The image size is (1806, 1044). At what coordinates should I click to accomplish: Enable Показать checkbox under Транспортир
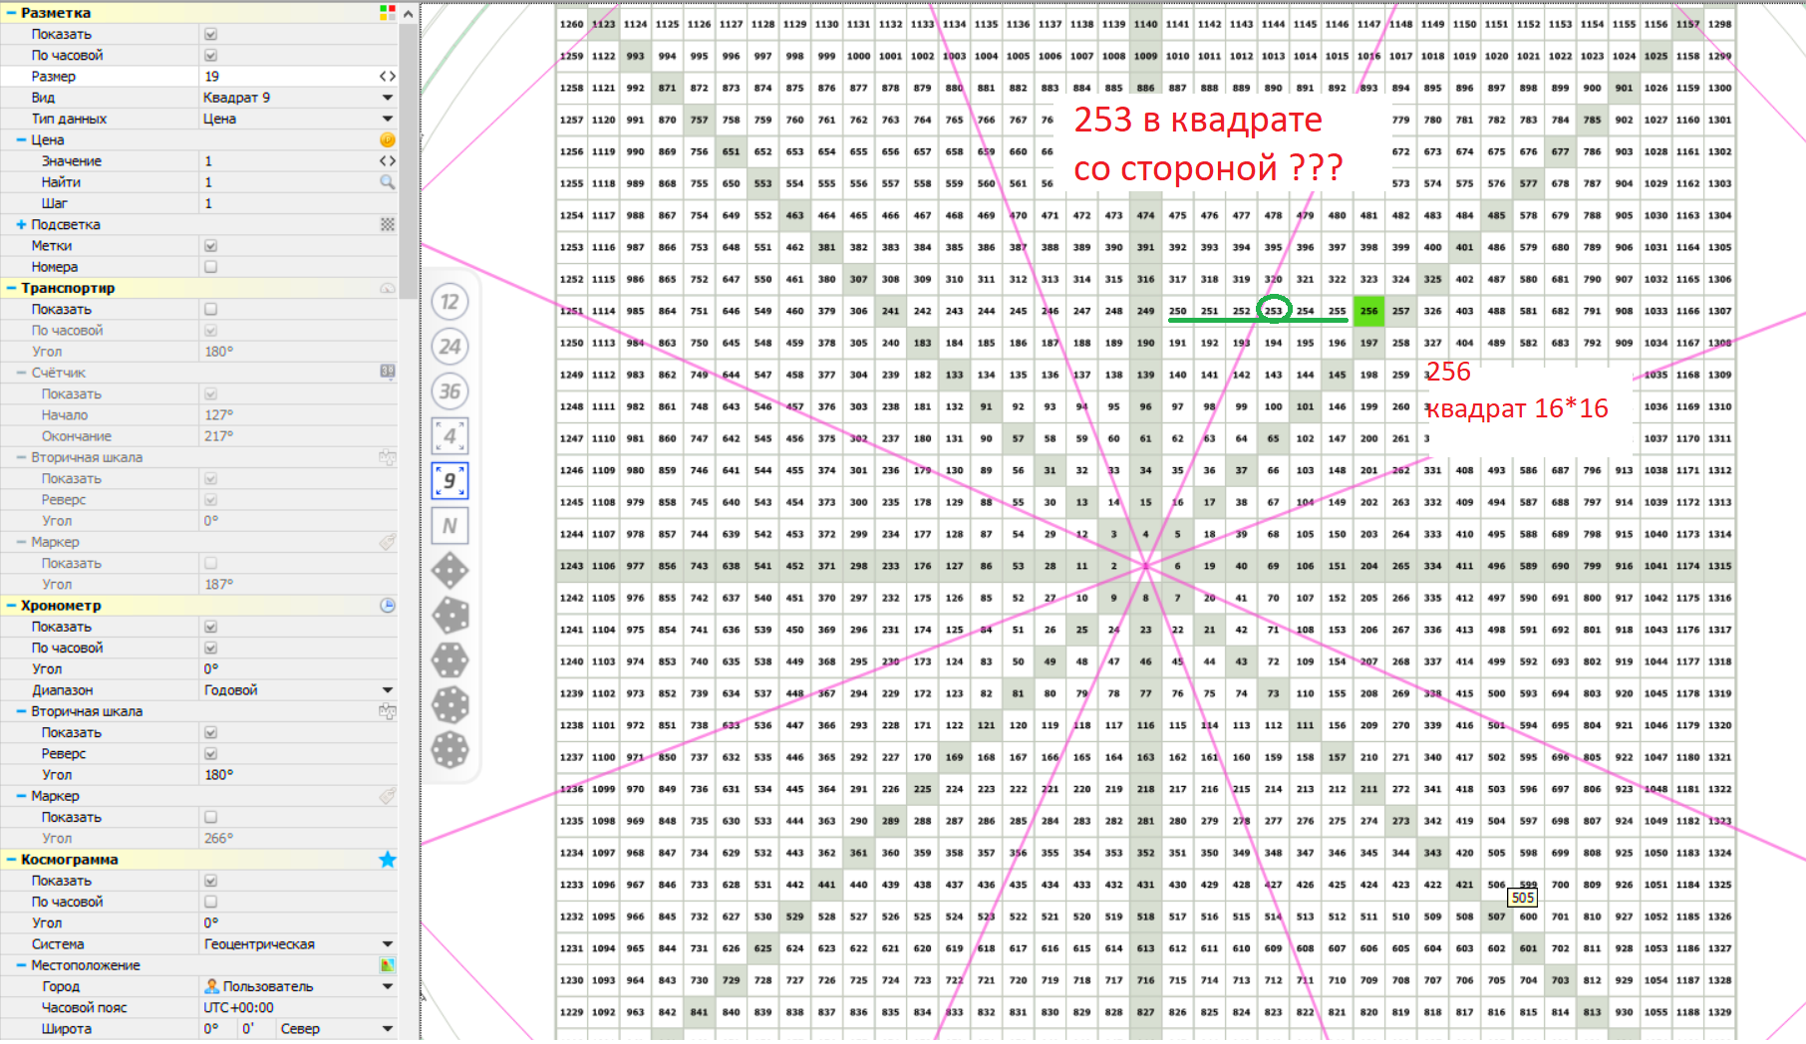(x=210, y=309)
